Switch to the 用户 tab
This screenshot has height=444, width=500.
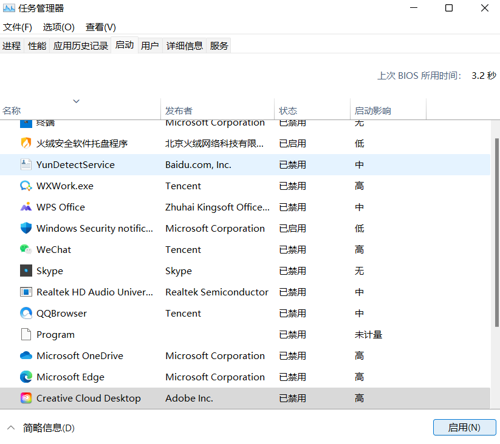(150, 46)
